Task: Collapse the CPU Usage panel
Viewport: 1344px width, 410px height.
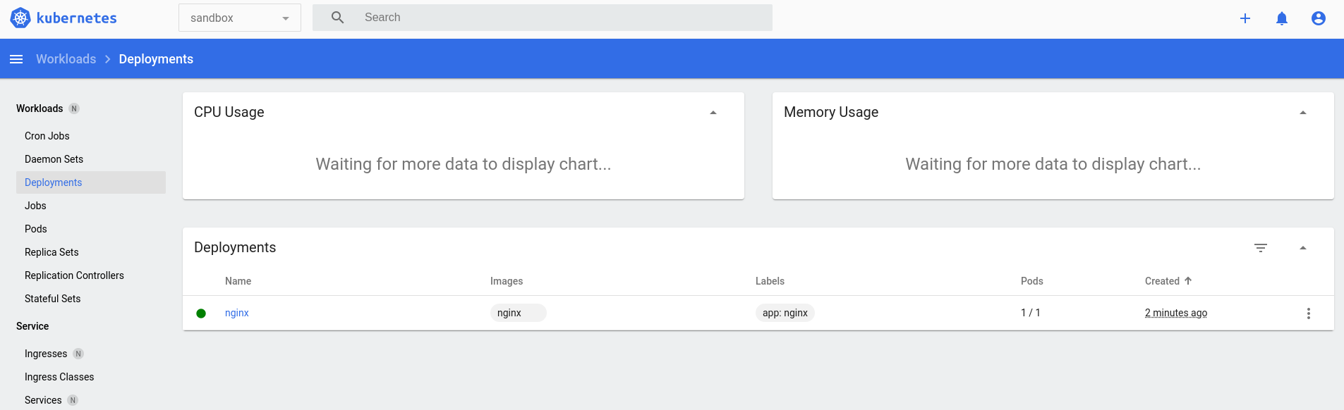Action: pos(713,111)
